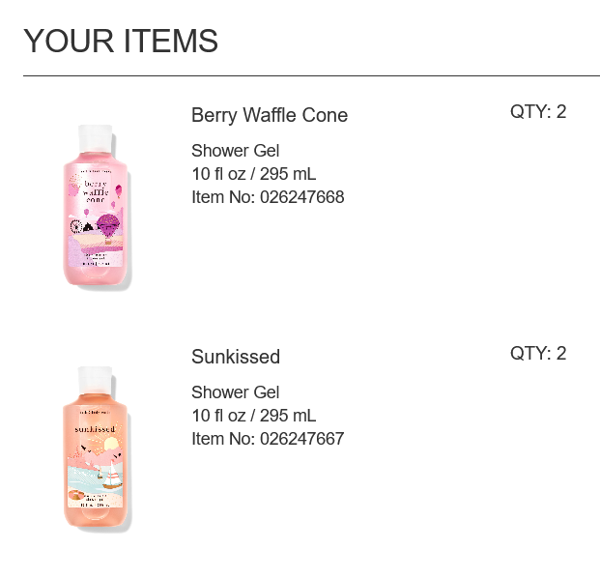Click the divider line below YOUR ITEMS
Screen dimensions: 600x580
310,75
